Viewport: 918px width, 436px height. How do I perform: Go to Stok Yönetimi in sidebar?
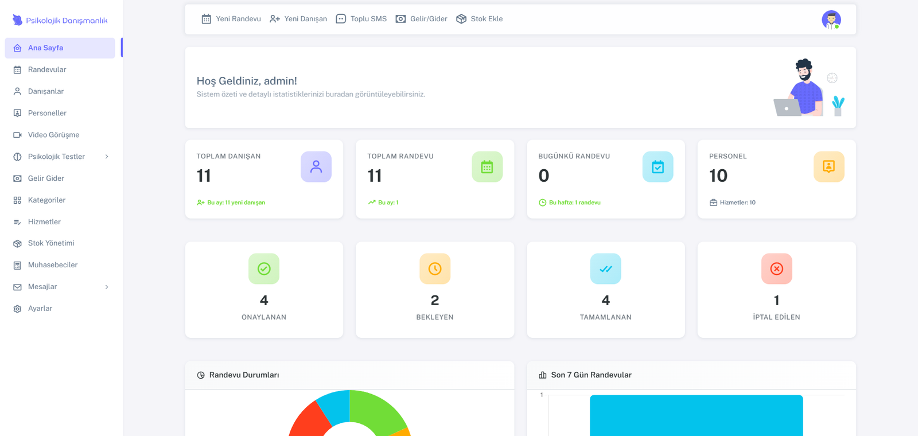coord(51,243)
